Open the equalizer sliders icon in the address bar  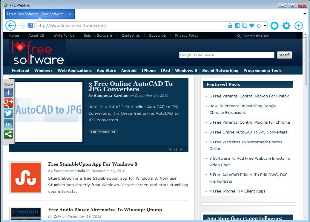237,26
